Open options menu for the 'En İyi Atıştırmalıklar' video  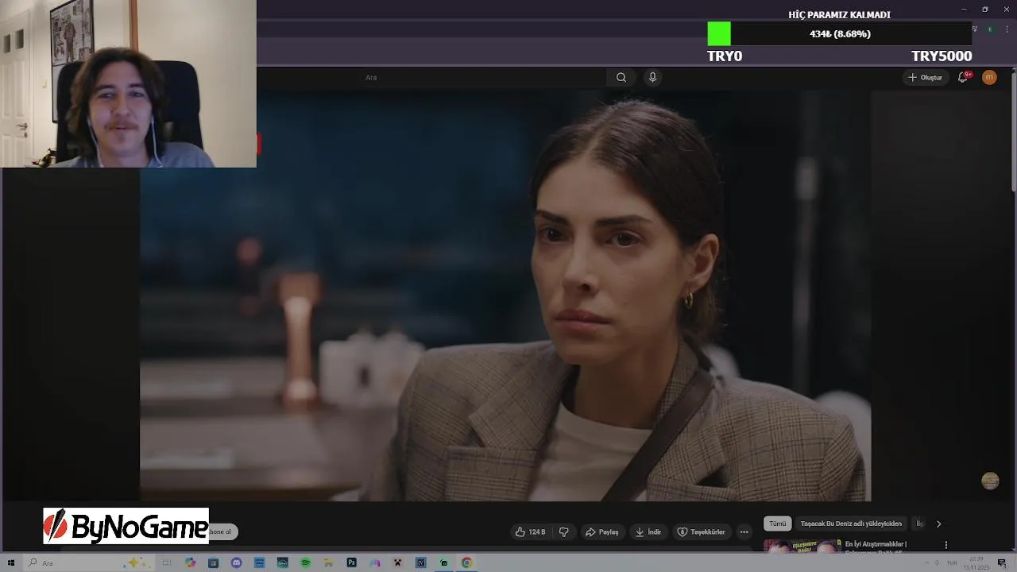pyautogui.click(x=945, y=545)
